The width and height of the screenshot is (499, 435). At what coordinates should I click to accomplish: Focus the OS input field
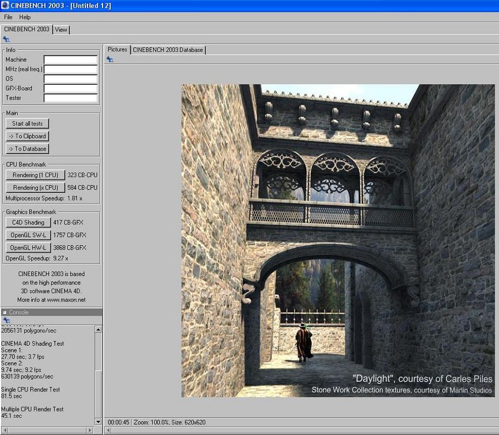click(x=70, y=79)
